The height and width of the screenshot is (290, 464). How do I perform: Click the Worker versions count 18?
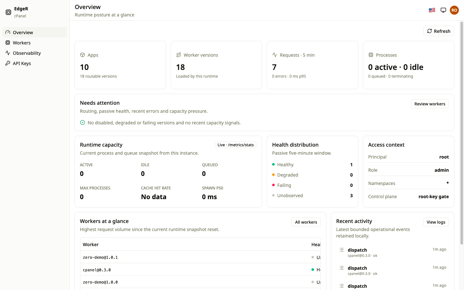[x=180, y=67]
